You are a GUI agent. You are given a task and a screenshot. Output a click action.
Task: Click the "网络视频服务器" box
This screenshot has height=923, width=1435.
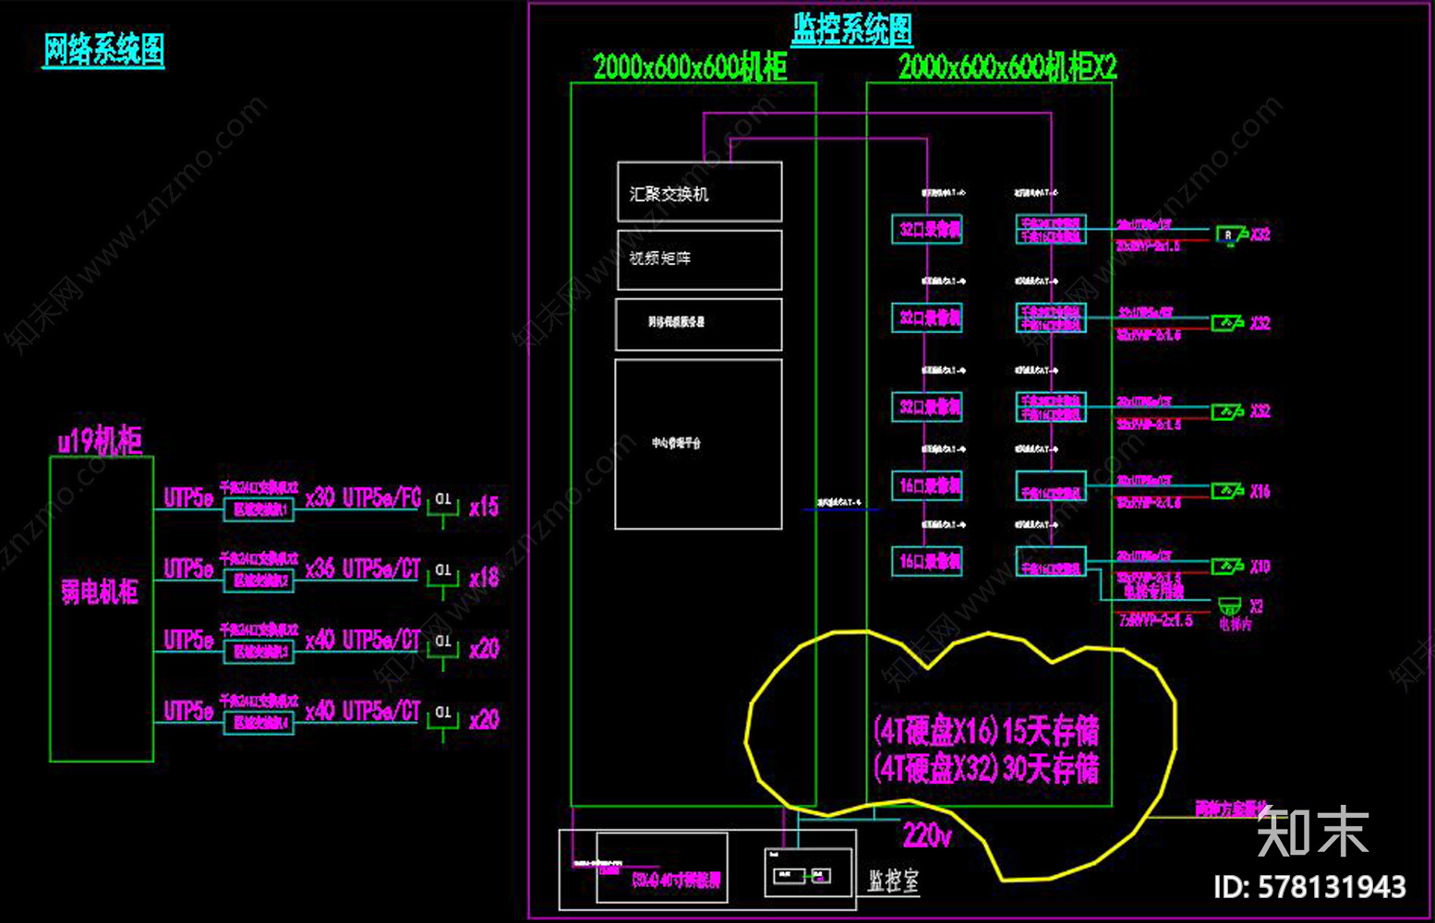pyautogui.click(x=699, y=324)
